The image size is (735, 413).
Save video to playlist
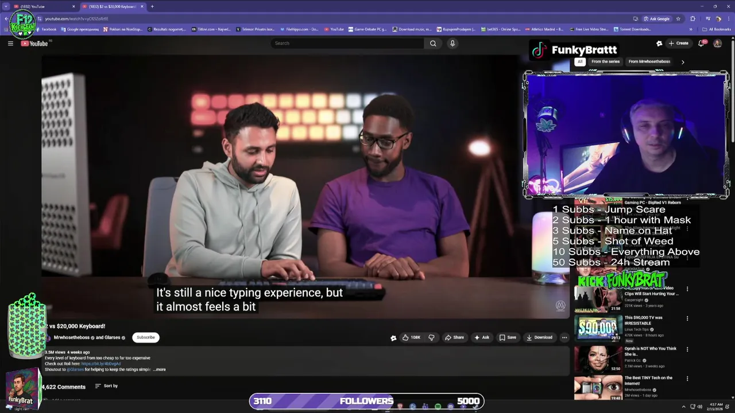[x=508, y=337]
